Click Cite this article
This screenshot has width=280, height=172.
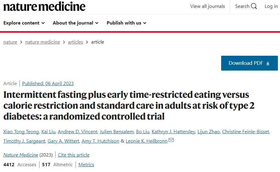74,155
